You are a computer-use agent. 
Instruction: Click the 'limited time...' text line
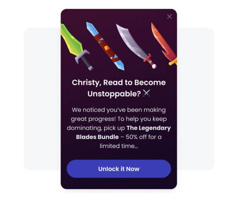point(119,146)
